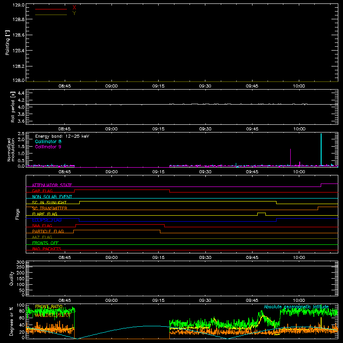Click the Normalized modulation axis title
Image resolution: width=343 pixels, height=343 pixels.
11,150
